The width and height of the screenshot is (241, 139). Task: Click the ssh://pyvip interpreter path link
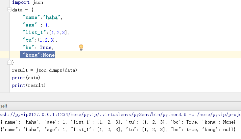point(120,114)
